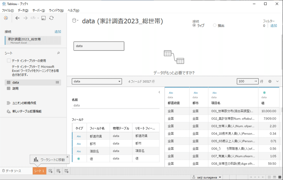Click the row count field showing 100

247,81
